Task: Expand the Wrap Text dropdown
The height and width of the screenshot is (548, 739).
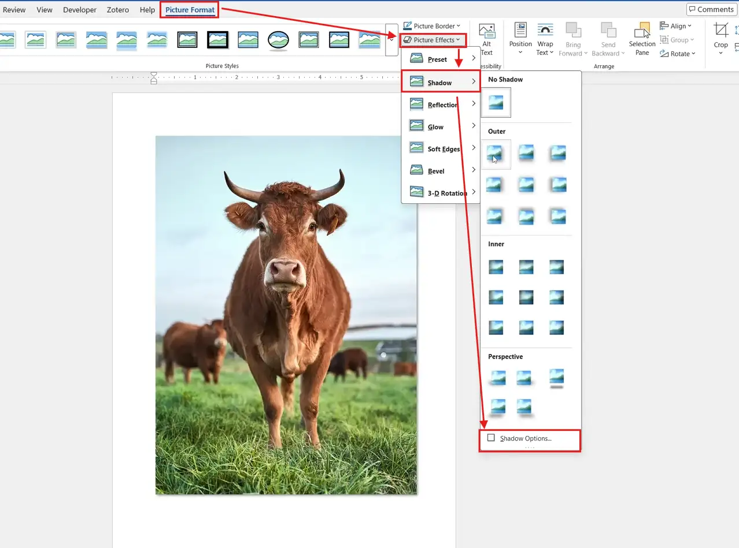Action: (545, 39)
